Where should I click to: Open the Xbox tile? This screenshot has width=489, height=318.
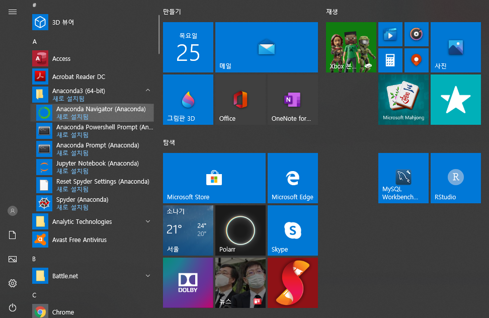pyautogui.click(x=351, y=47)
